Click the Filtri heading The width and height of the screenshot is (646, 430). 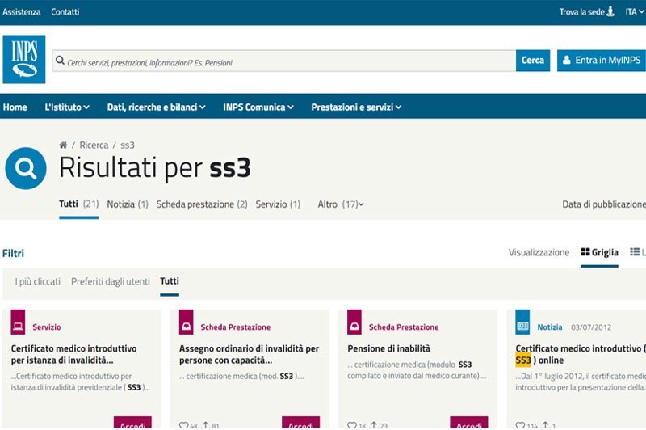click(13, 253)
